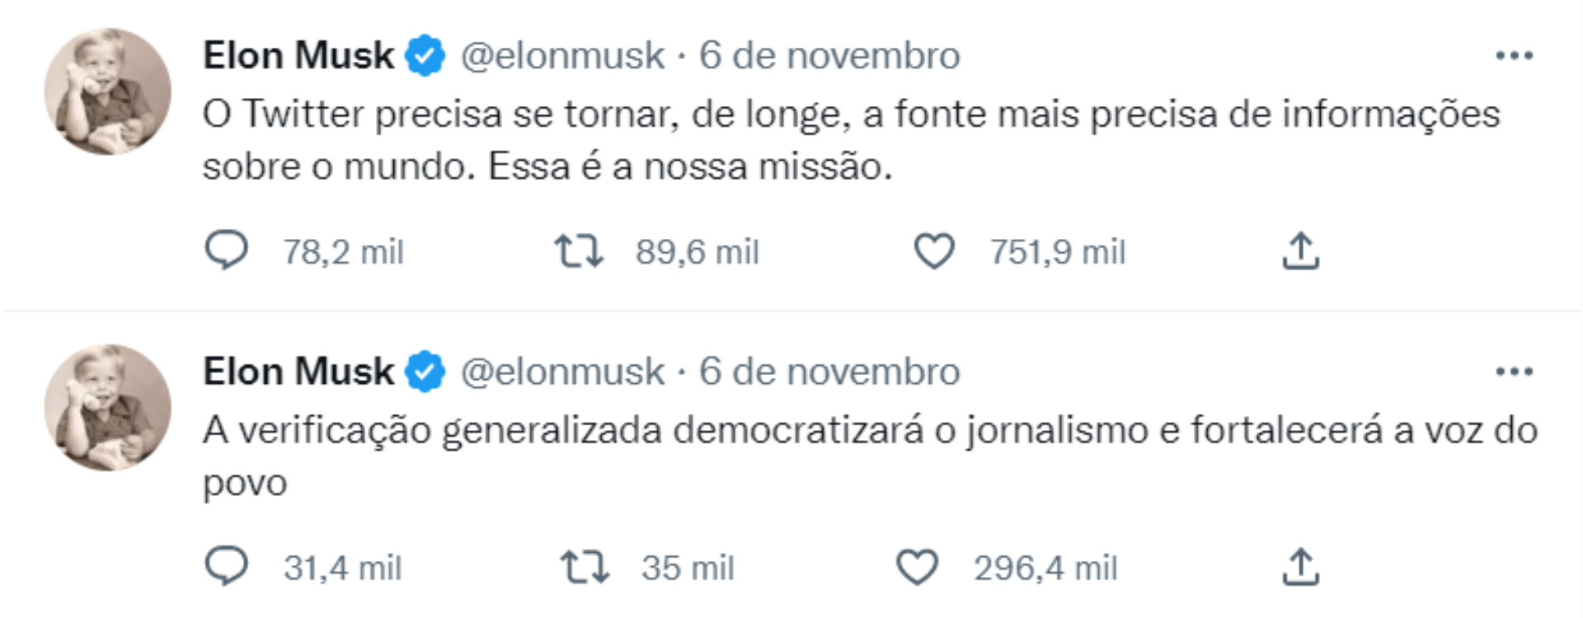The image size is (1583, 618).
Task: Open the @elonmusk handle on second tweet
Action: point(562,372)
